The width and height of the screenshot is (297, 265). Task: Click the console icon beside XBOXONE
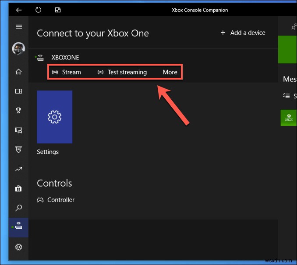(40, 58)
